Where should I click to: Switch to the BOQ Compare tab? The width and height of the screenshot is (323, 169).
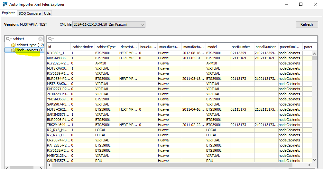click(x=30, y=13)
